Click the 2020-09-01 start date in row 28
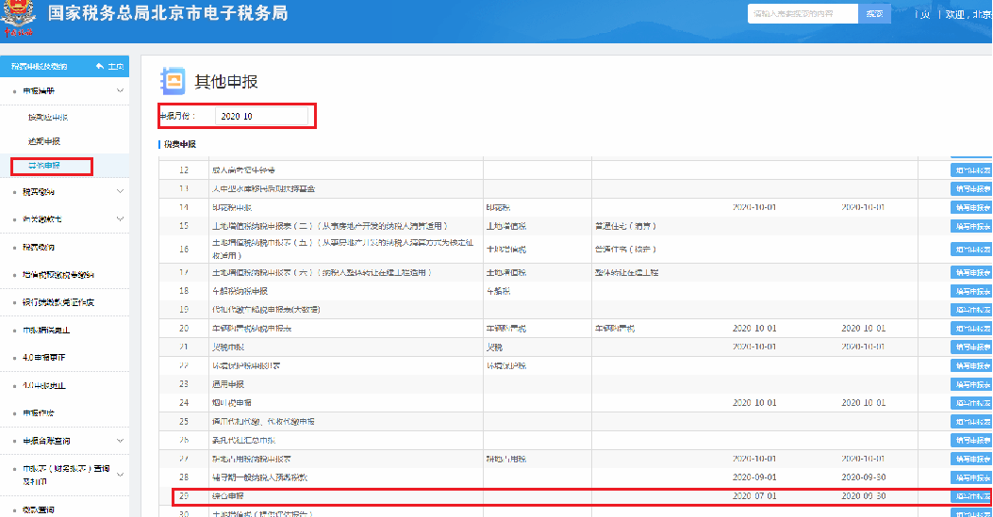The width and height of the screenshot is (993, 517). 754,477
